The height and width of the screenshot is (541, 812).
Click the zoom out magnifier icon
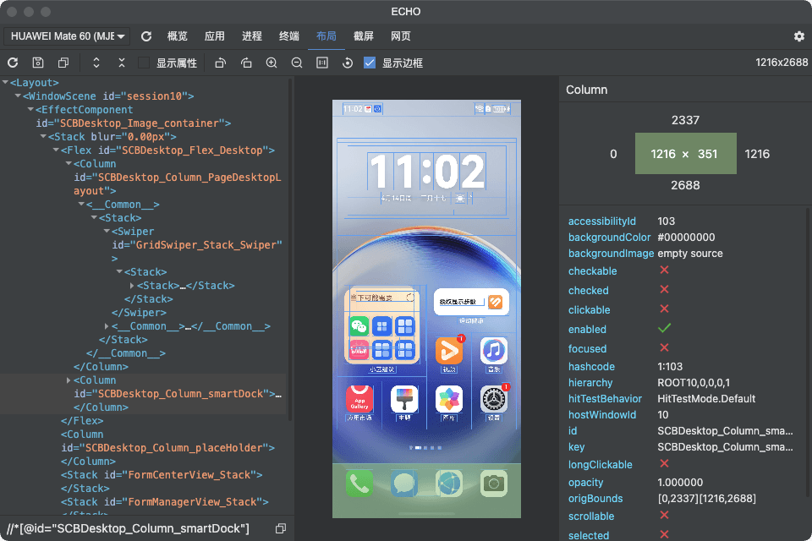pyautogui.click(x=297, y=63)
